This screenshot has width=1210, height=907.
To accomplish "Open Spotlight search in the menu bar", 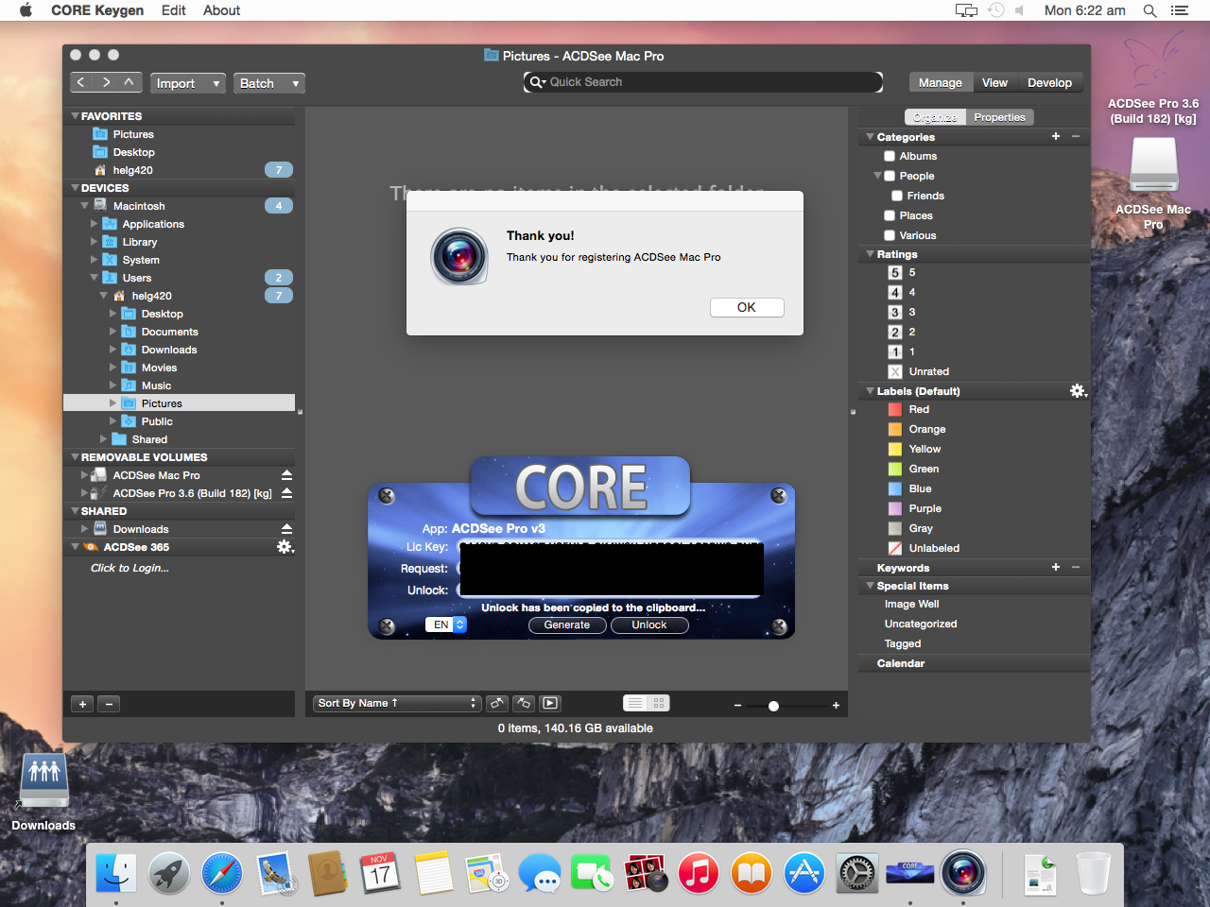I will point(1149,10).
